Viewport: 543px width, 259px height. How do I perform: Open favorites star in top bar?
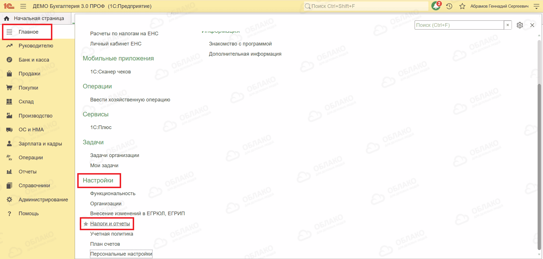coord(462,6)
